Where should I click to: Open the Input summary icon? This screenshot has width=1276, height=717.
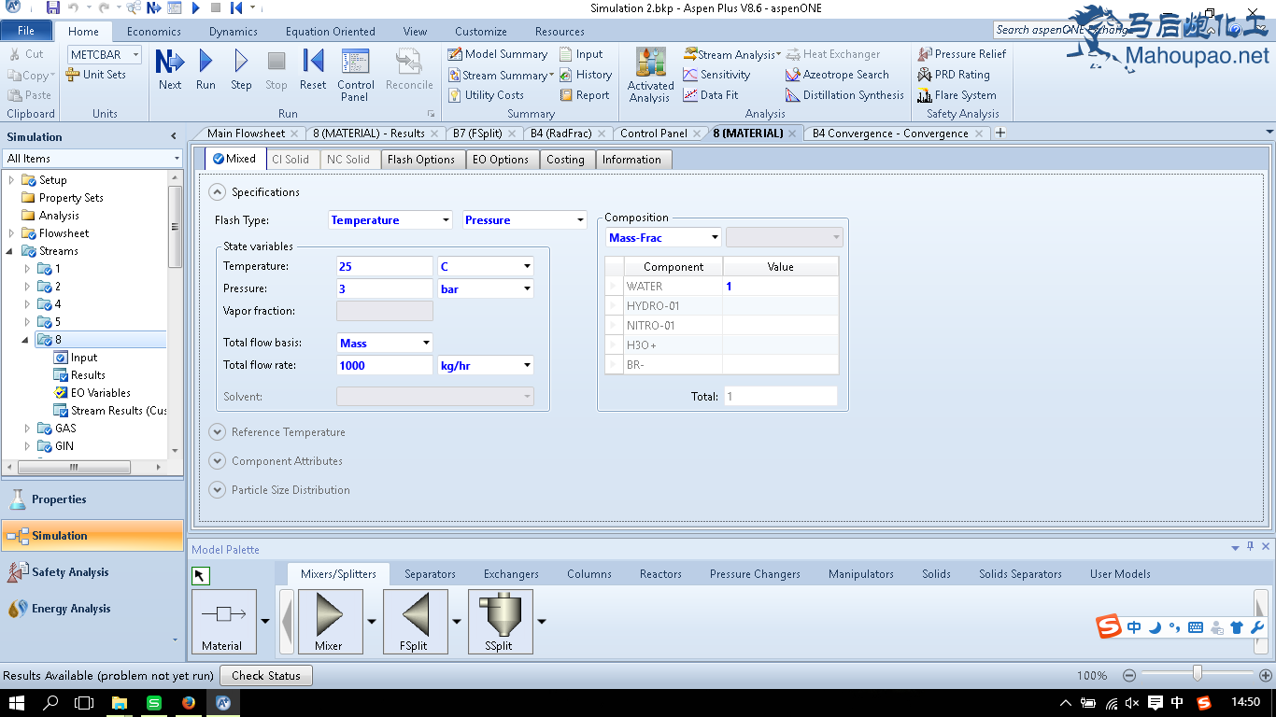(581, 54)
